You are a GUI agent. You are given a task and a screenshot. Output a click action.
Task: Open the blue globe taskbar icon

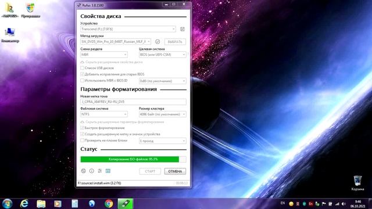(x=92, y=204)
